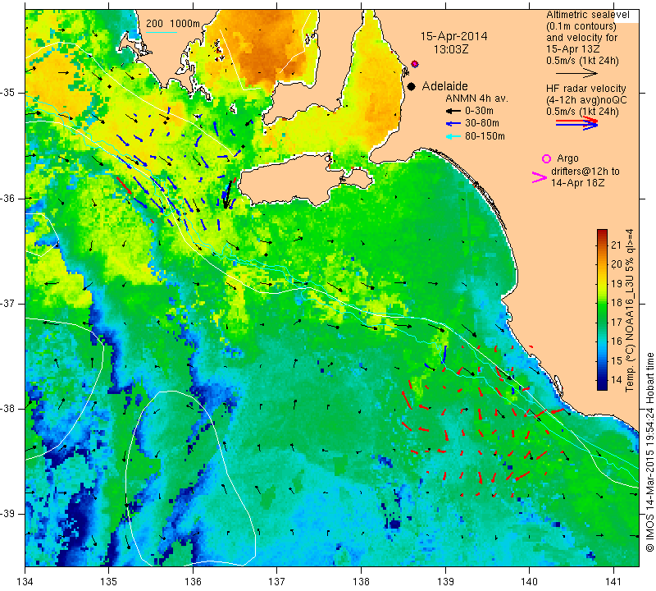This screenshot has width=656, height=591.
Task: Click the Adelaide label
Action: (x=444, y=86)
